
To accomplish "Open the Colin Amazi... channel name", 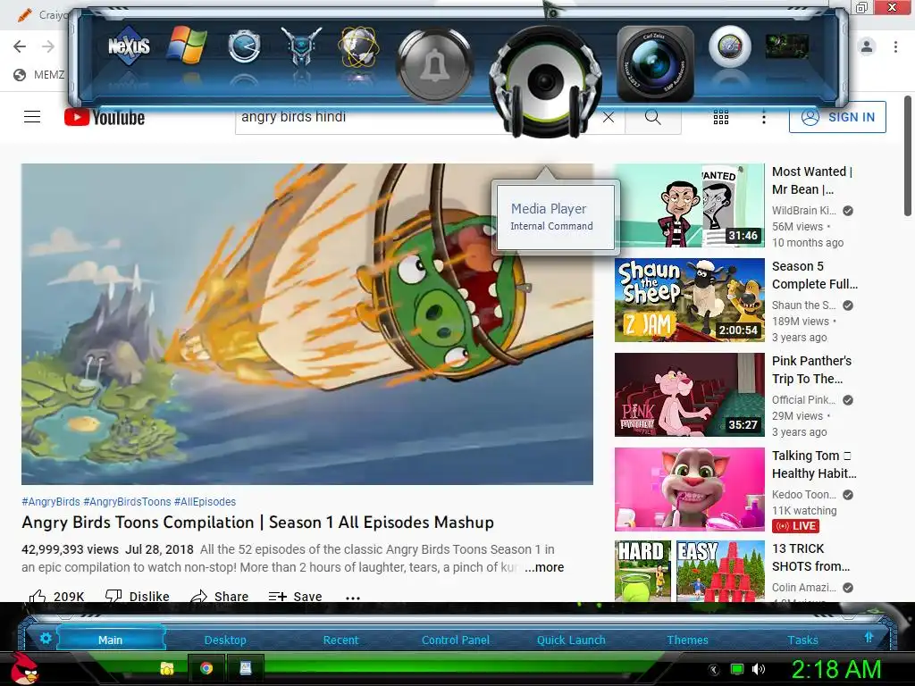I will tap(803, 588).
